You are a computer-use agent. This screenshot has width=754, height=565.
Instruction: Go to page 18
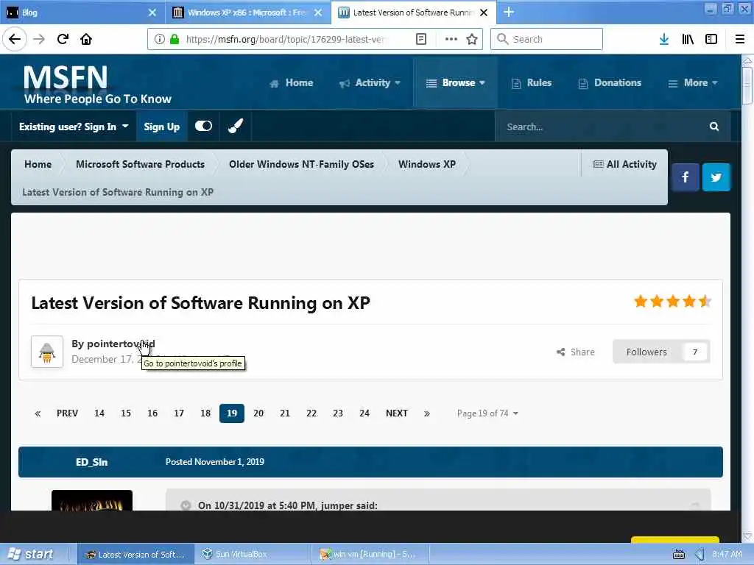click(205, 413)
